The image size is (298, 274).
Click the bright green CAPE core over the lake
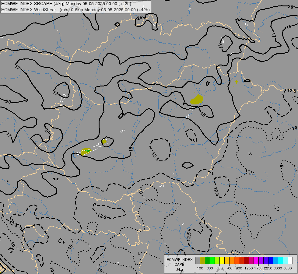coord(87,151)
